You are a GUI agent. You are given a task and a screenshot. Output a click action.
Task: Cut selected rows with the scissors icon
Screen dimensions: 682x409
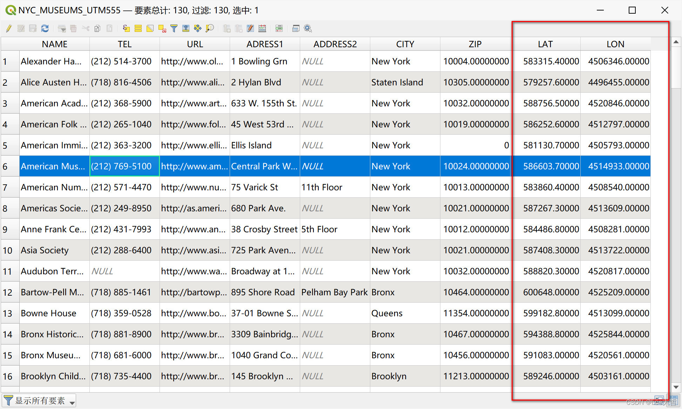(x=86, y=29)
